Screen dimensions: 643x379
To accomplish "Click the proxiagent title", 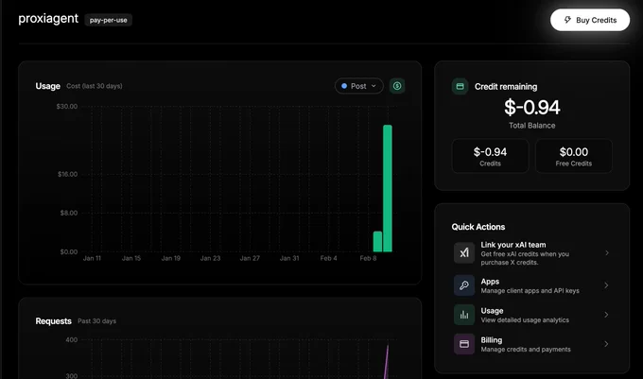I will (x=48, y=19).
